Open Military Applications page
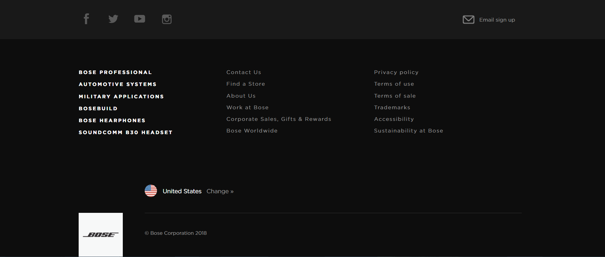Image resolution: width=605 pixels, height=257 pixels. pyautogui.click(x=121, y=97)
